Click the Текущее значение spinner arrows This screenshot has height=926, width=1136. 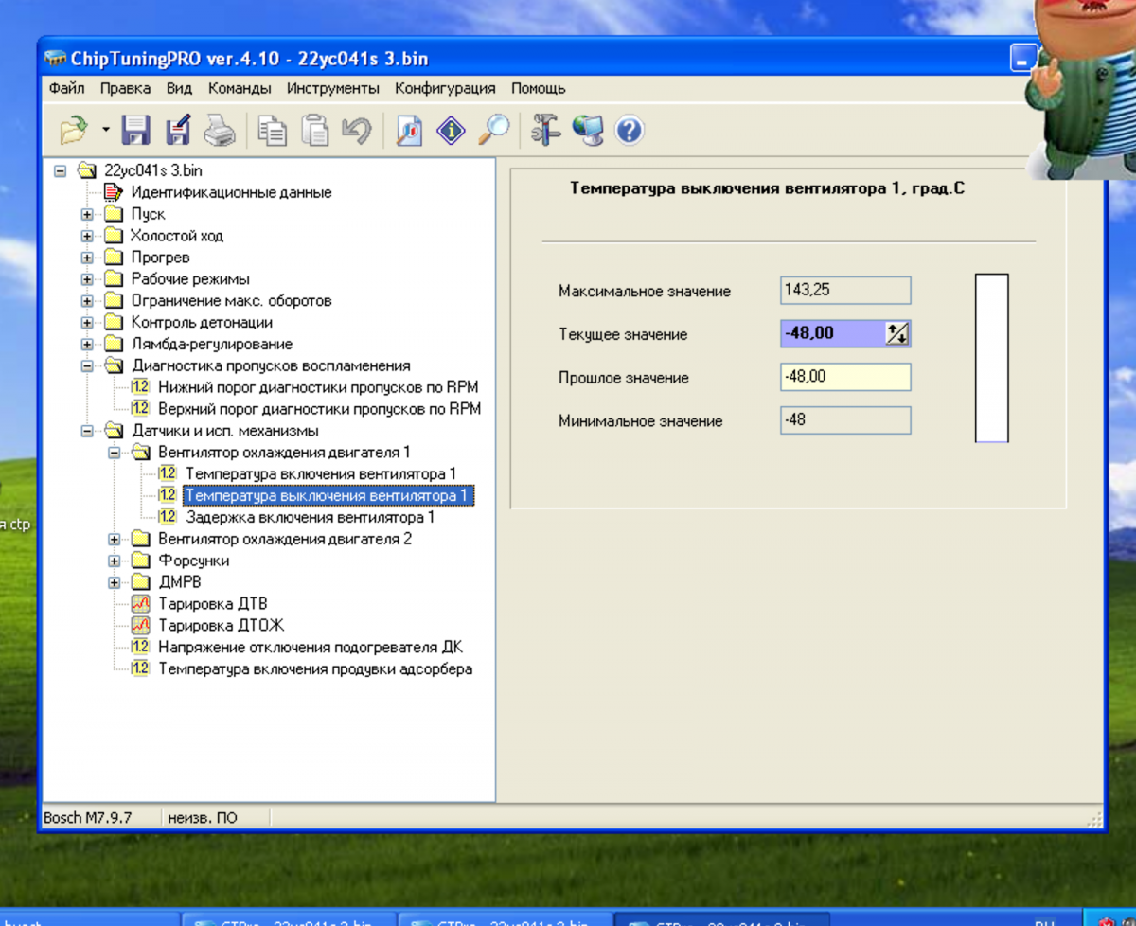coord(896,333)
